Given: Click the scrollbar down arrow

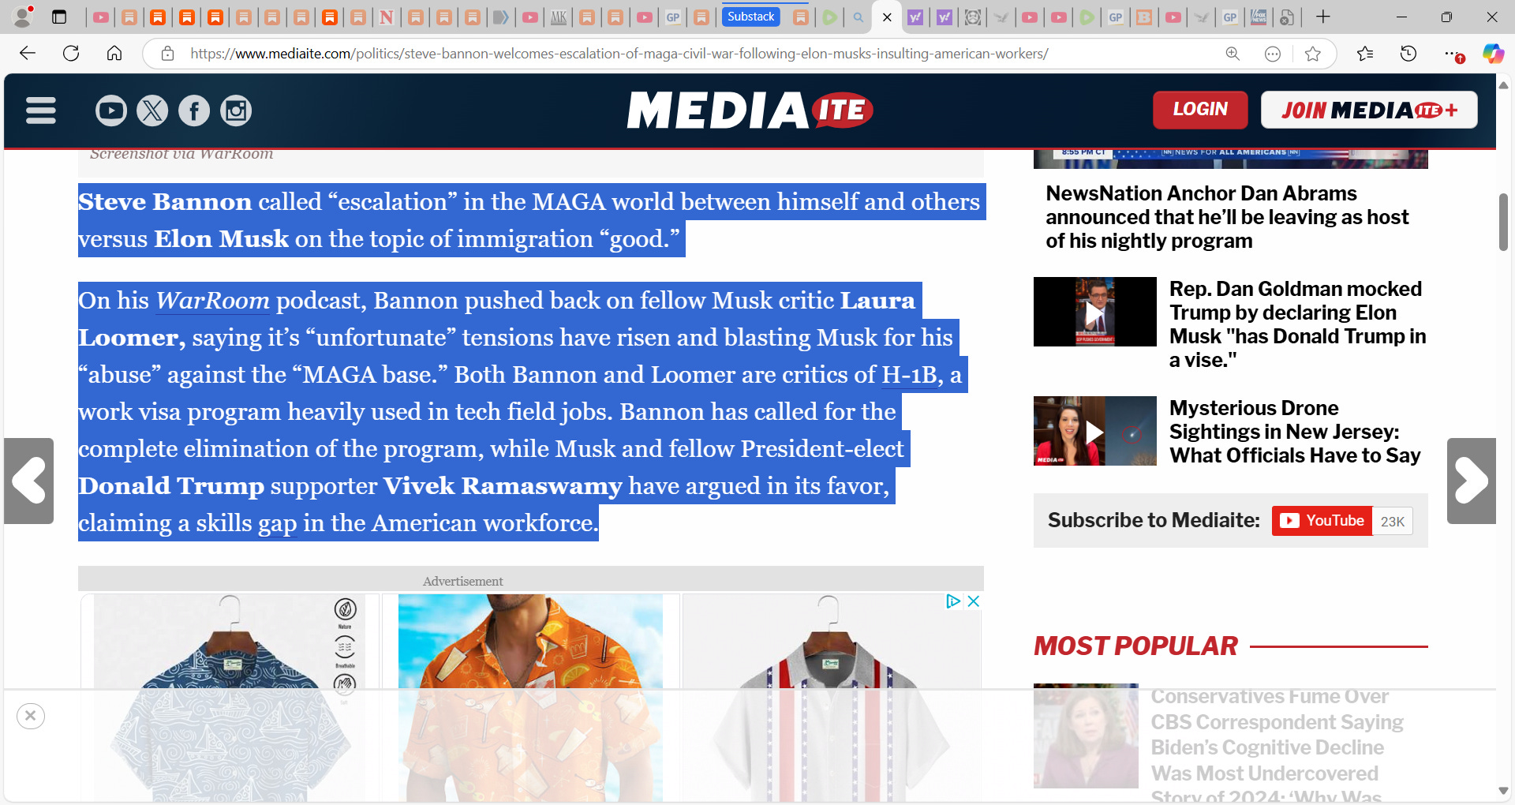Looking at the screenshot, I should click(1503, 791).
